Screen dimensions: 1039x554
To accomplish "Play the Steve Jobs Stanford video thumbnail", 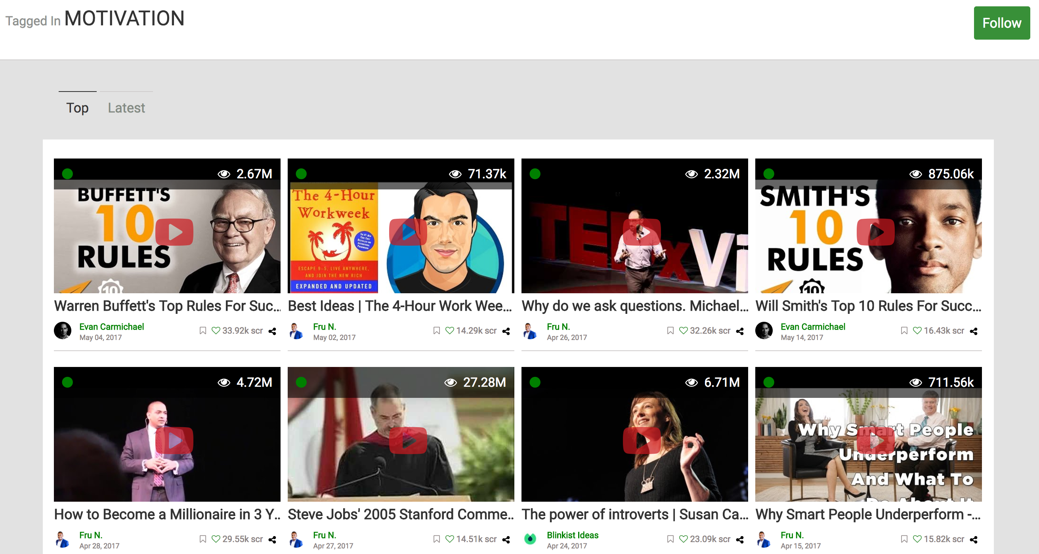I will (407, 440).
